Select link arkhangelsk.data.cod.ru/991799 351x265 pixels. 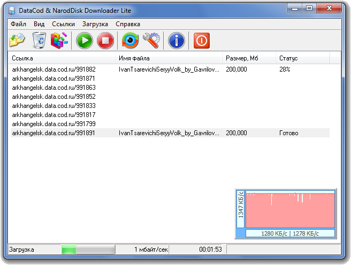(54, 124)
